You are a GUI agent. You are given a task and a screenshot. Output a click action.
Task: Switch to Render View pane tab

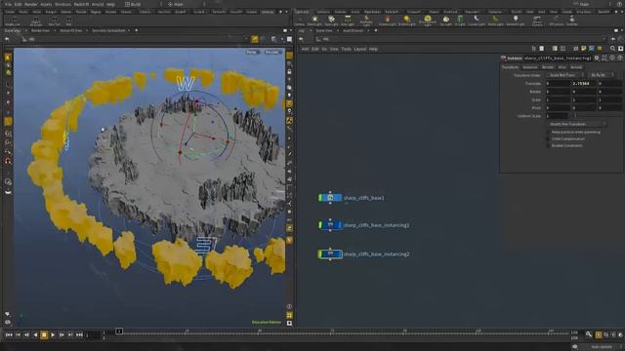(40, 30)
